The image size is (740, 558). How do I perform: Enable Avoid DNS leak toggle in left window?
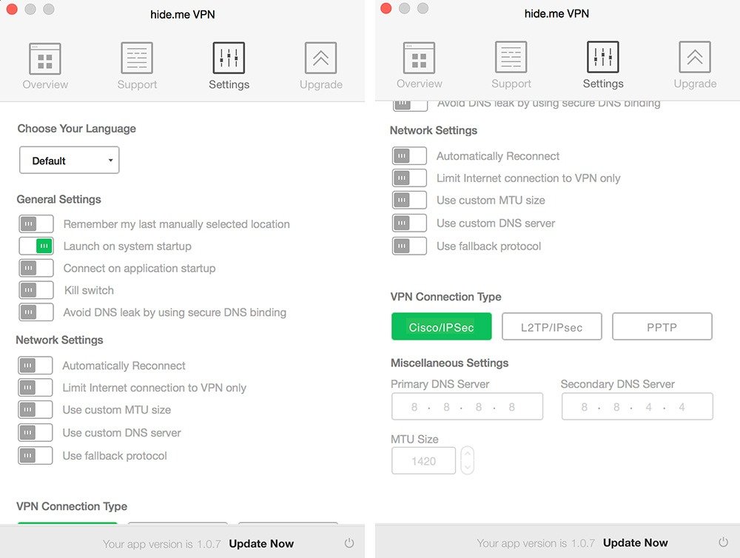36,312
